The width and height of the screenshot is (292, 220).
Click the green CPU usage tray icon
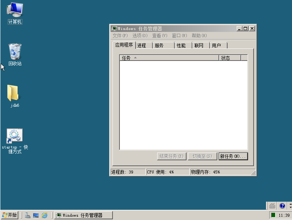(273, 215)
